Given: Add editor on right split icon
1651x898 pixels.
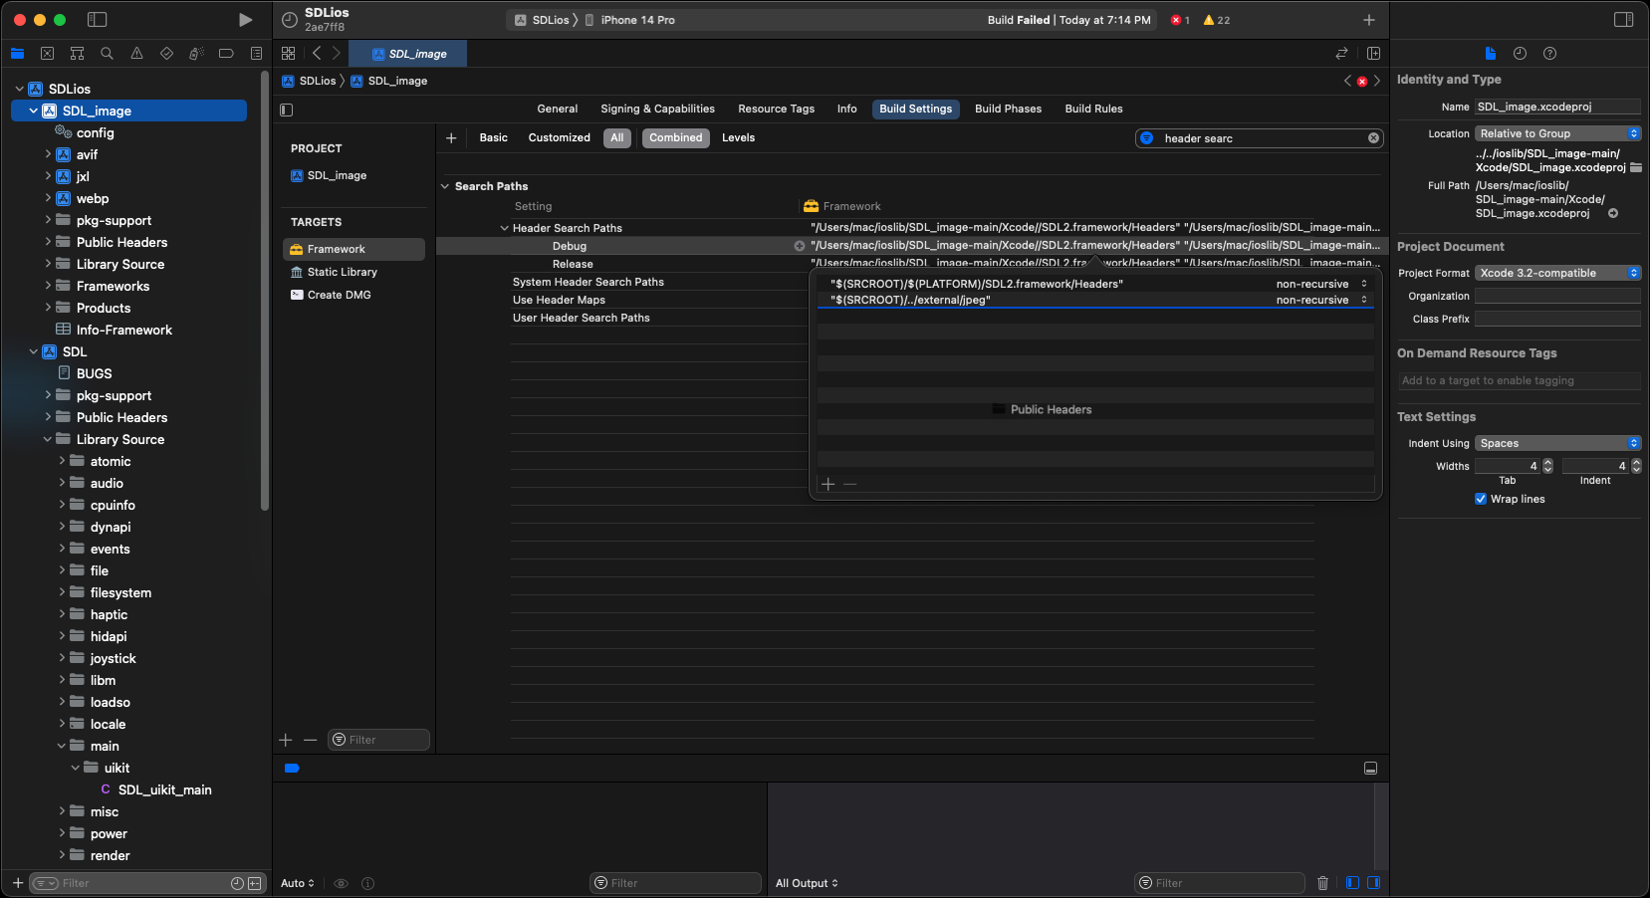Looking at the screenshot, I should pyautogui.click(x=1373, y=54).
